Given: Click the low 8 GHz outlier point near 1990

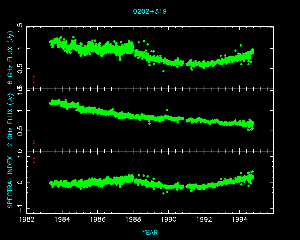Looking at the screenshot, I should tap(163, 71).
